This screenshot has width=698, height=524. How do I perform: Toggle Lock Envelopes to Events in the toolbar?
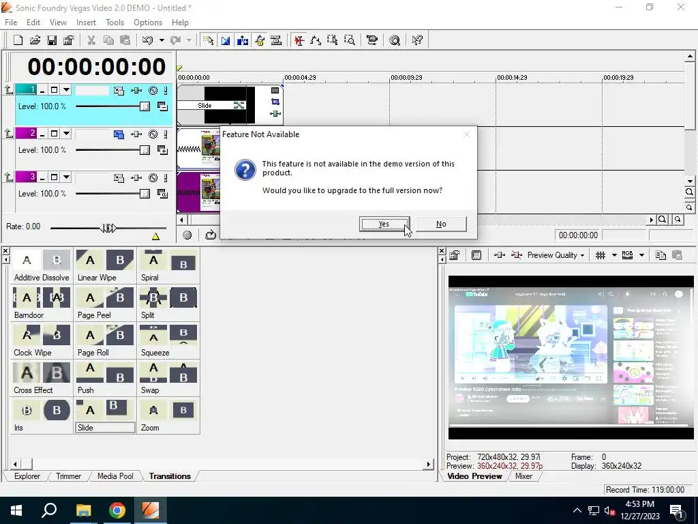[260, 40]
